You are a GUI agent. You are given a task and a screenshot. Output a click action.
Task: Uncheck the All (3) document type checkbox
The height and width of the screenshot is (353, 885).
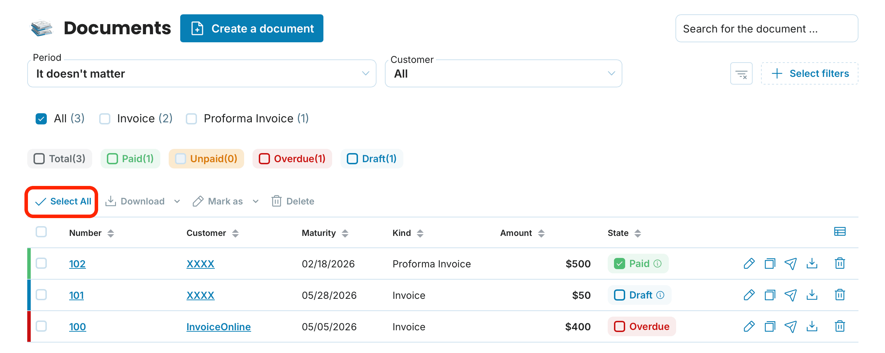[x=41, y=119]
